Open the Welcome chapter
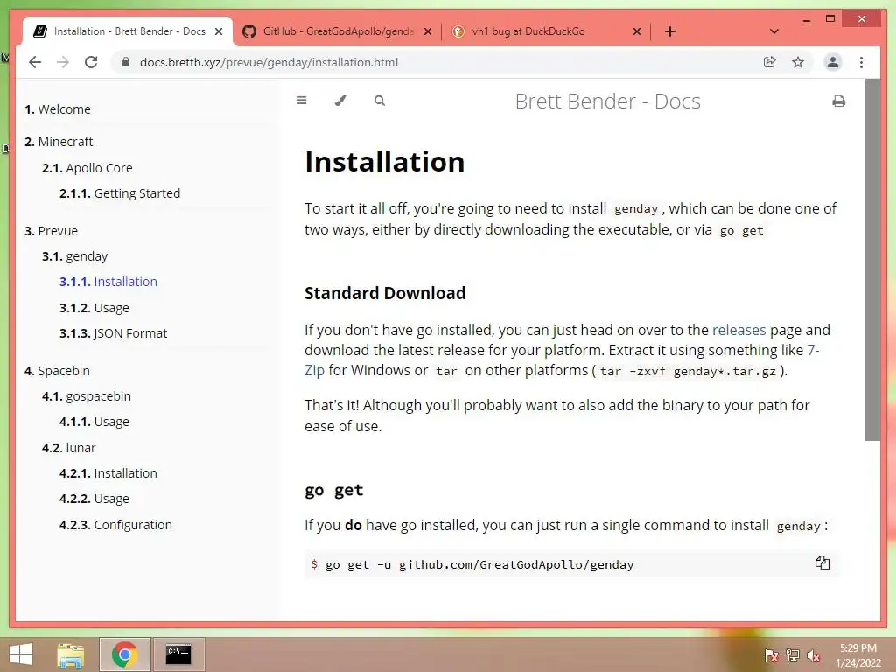Viewport: 896px width, 672px height. pyautogui.click(x=57, y=109)
